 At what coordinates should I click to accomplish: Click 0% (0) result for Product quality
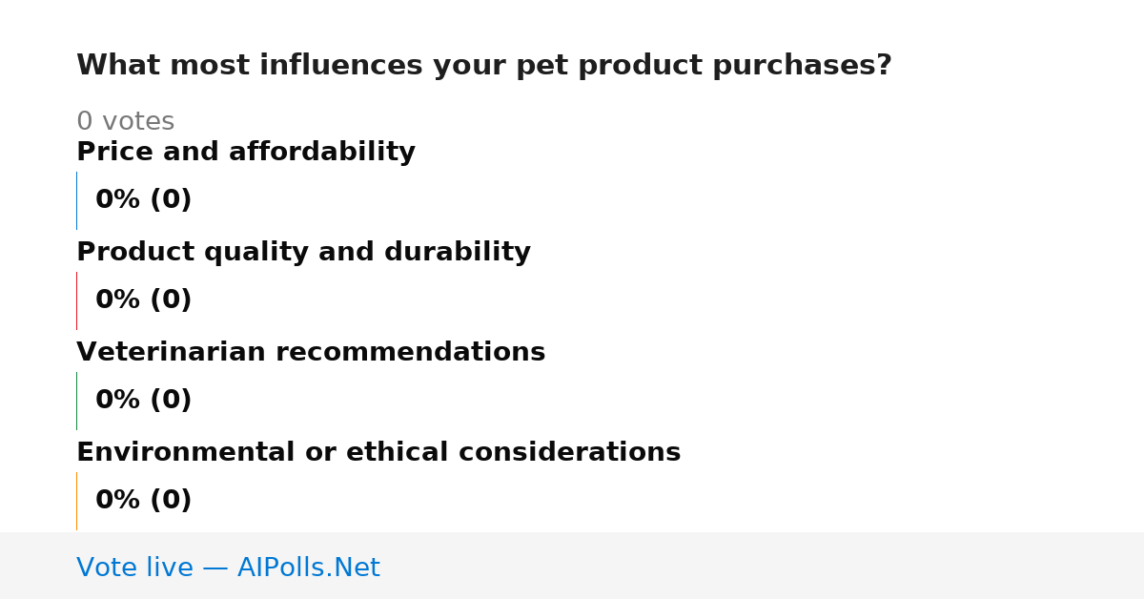point(144,300)
